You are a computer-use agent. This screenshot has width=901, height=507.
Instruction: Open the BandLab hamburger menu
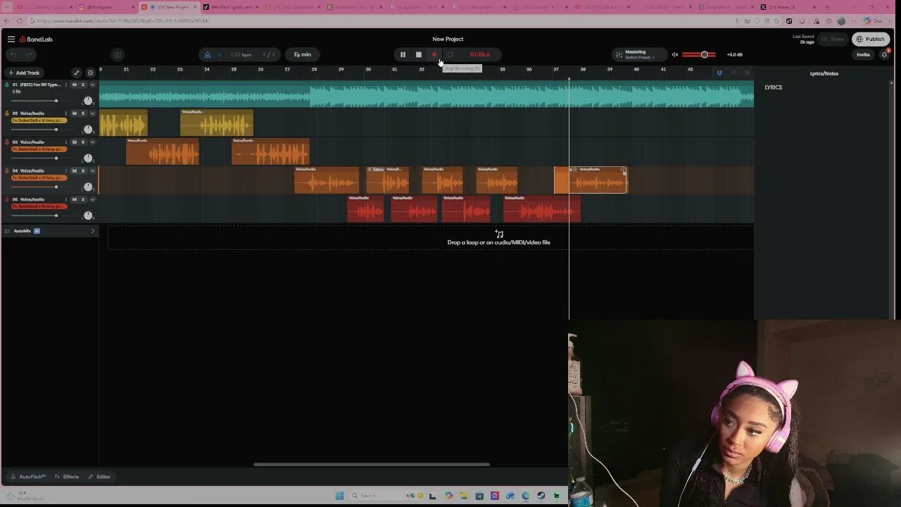point(11,39)
